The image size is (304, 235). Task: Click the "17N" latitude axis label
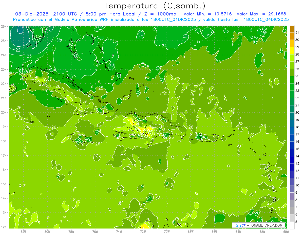click(x=4, y=155)
